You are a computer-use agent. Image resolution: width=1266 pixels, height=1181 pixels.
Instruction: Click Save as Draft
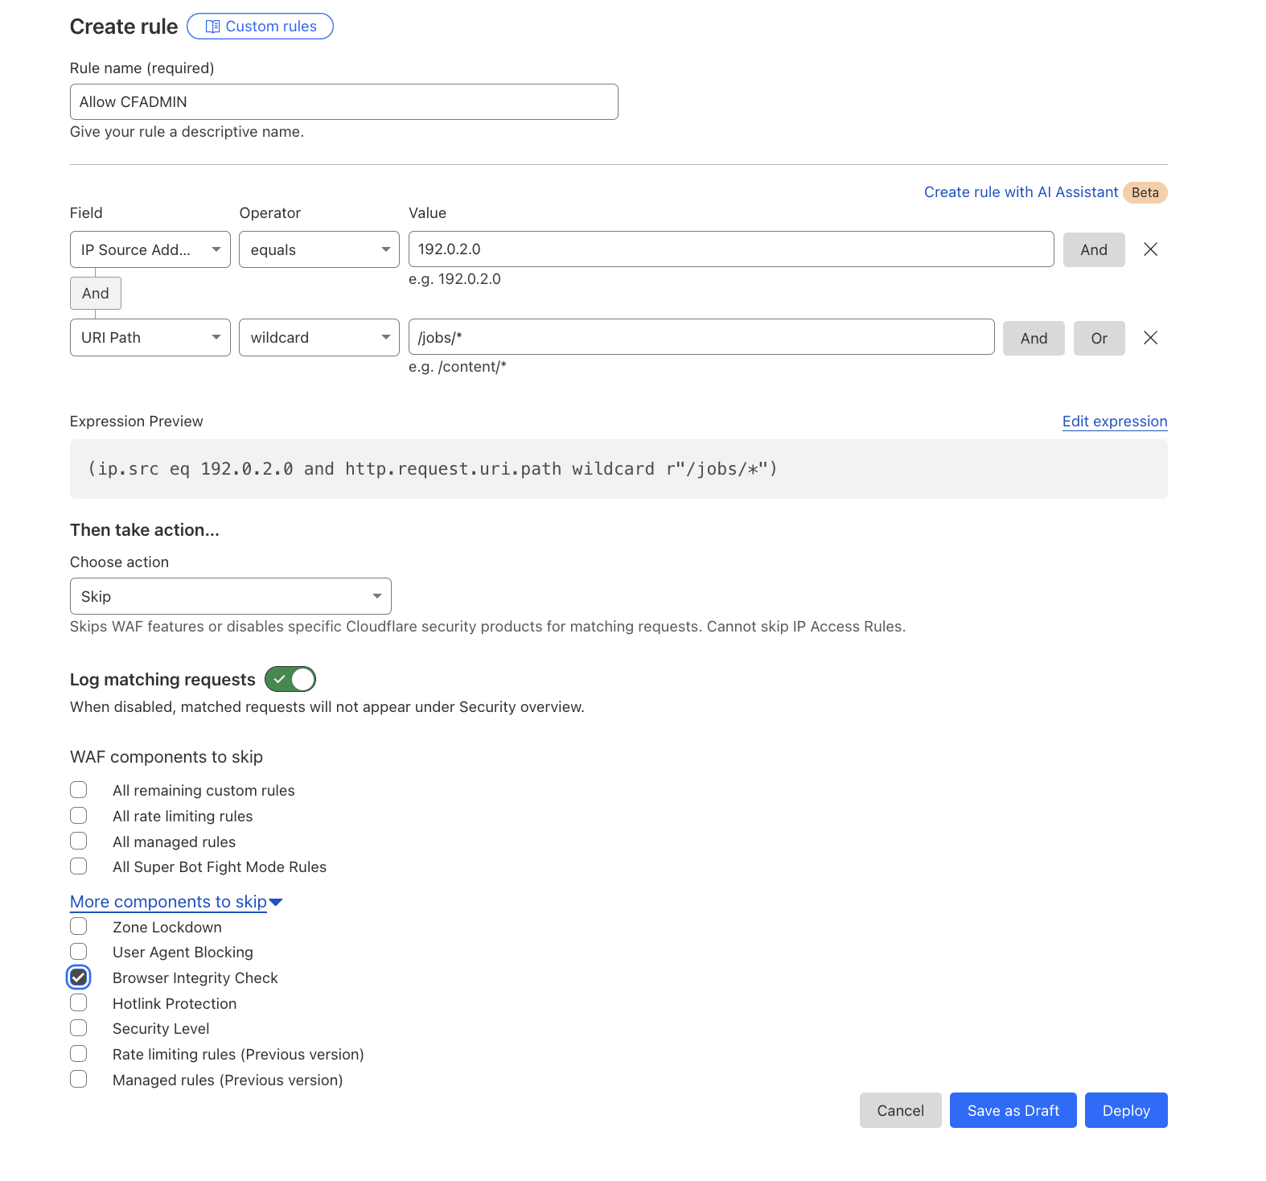(1013, 1110)
